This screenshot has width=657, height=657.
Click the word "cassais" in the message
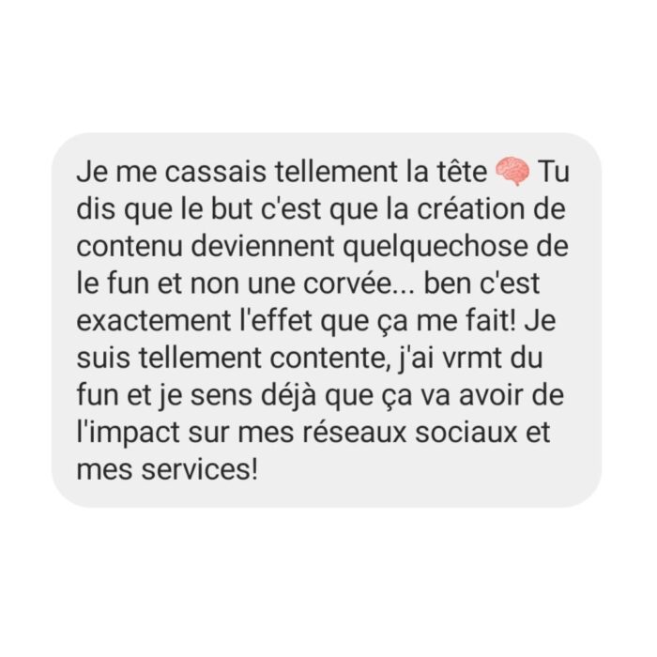(215, 172)
